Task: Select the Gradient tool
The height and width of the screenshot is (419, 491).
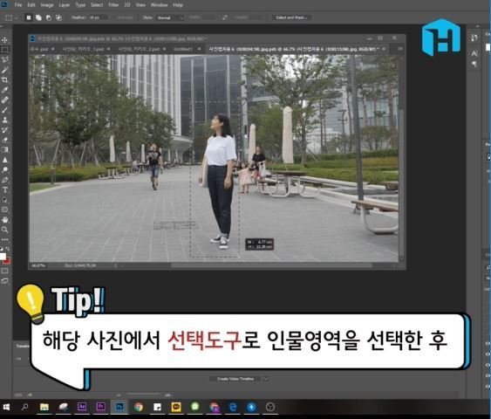Action: [x=4, y=150]
